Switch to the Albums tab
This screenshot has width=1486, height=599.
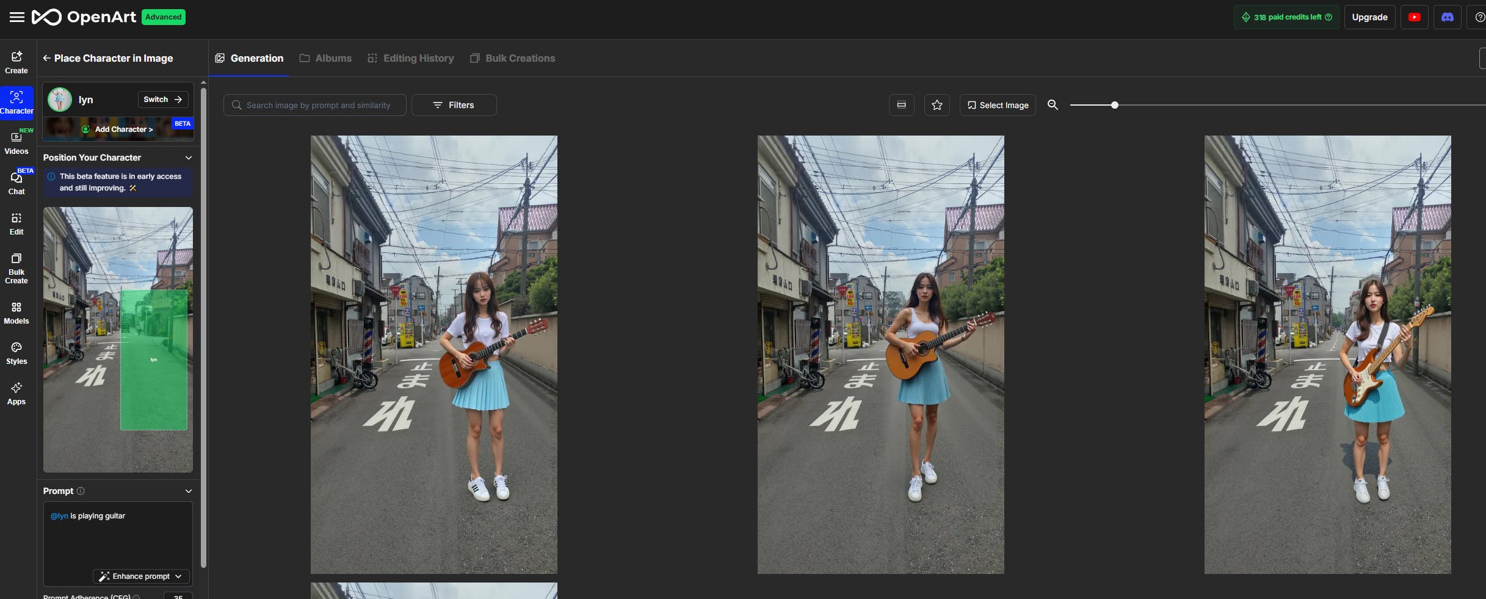(325, 59)
